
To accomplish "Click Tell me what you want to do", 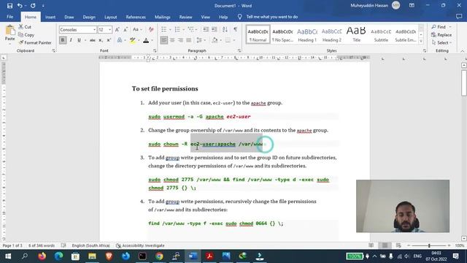I will pyautogui.click(x=271, y=17).
